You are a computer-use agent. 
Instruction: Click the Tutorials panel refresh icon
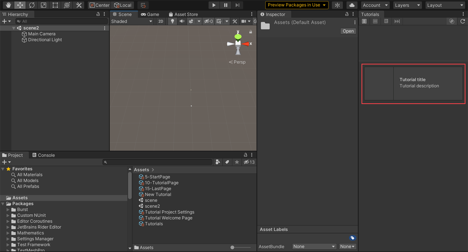[x=463, y=21]
